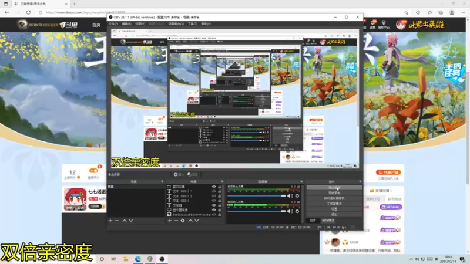The height and width of the screenshot is (264, 470).
Task: Add a new source with the plus icon
Action: pos(170,221)
